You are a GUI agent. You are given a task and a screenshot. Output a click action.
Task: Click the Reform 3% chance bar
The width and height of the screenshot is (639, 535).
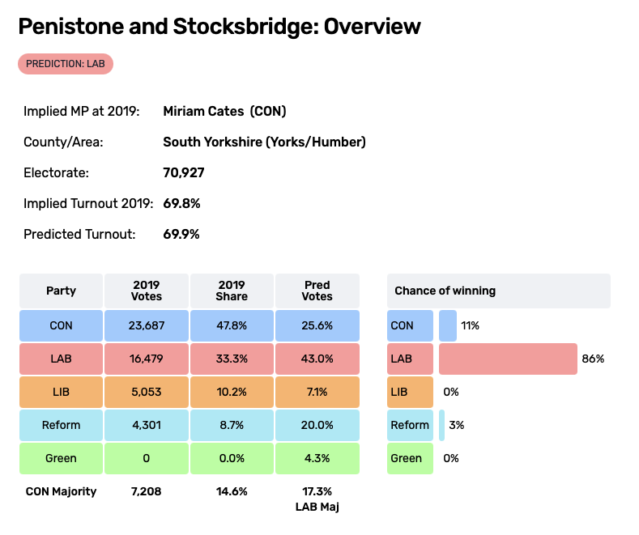(x=441, y=426)
